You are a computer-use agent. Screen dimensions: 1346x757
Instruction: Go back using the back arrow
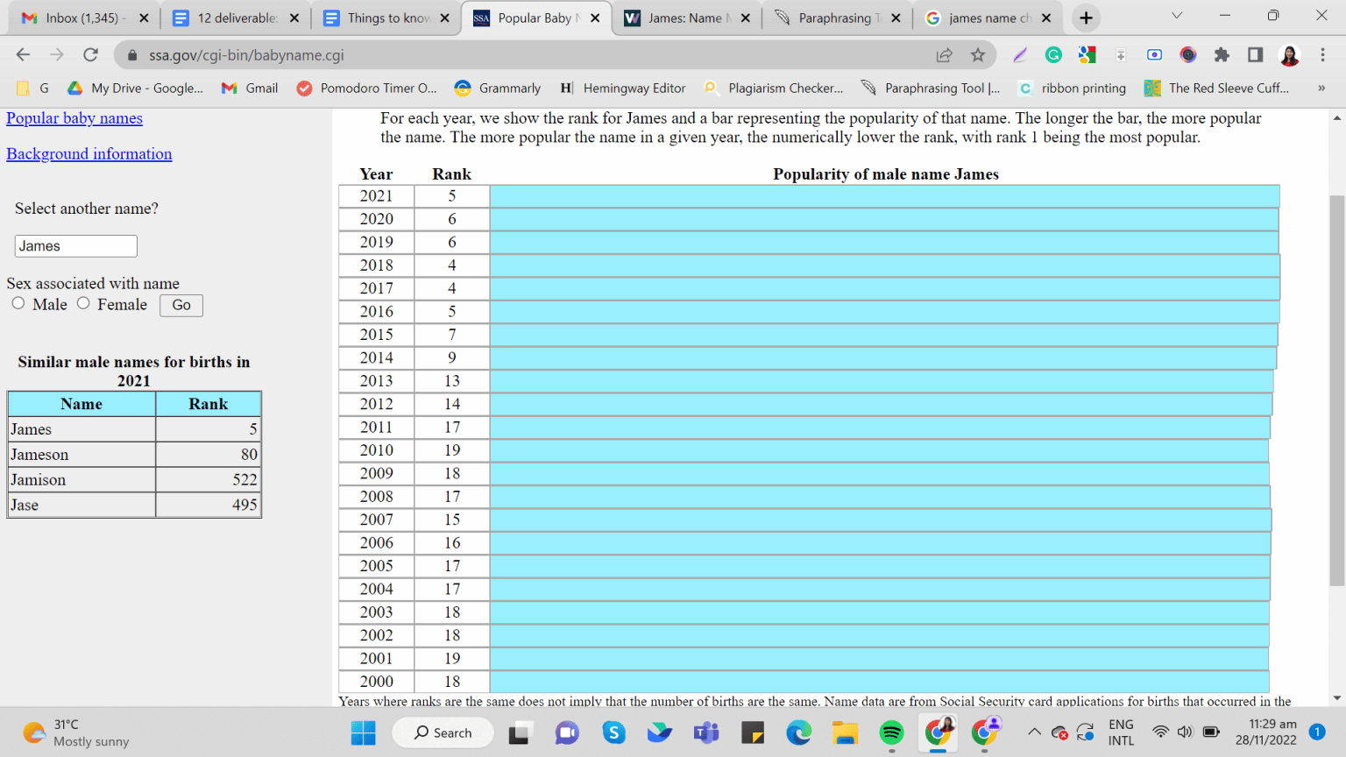pyautogui.click(x=24, y=55)
